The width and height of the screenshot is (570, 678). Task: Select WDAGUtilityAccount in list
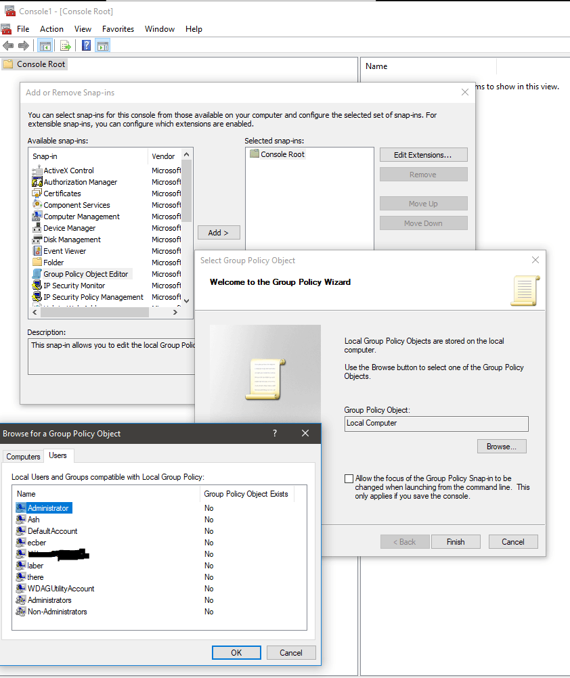[56, 589]
